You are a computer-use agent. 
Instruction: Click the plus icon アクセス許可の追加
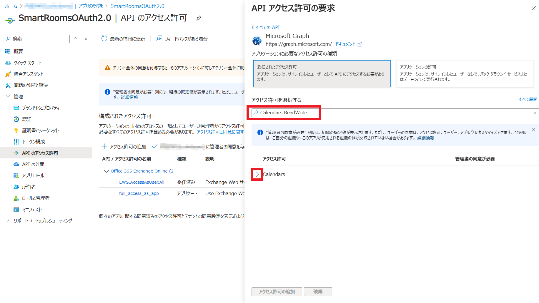point(104,146)
